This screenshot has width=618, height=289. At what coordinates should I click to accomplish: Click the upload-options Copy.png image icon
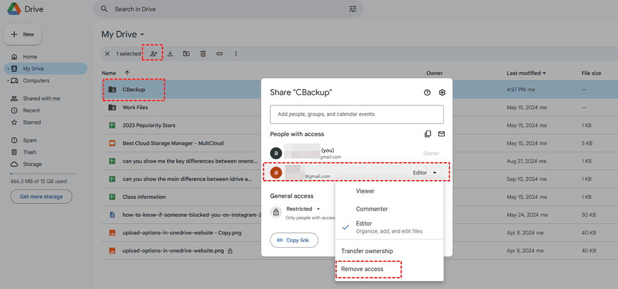click(x=112, y=233)
